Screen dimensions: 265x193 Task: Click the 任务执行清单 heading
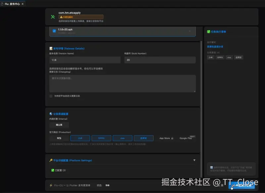(218, 32)
